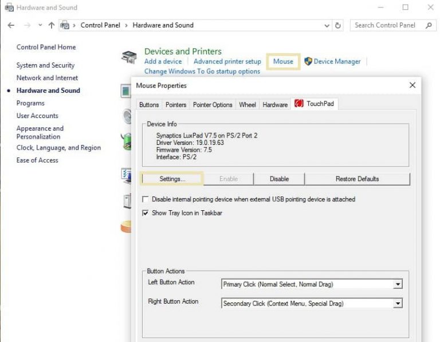Select Hardware and Sound breadcrumb
This screenshot has width=440, height=342.
(x=163, y=25)
